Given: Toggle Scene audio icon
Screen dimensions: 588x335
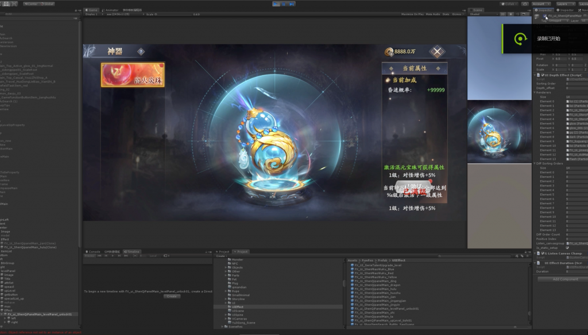Looking at the screenshot, I should 517,14.
